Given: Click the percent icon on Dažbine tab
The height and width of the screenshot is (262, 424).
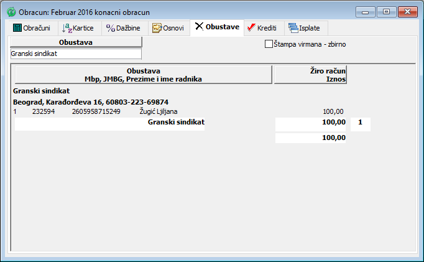Looking at the screenshot, I should (x=110, y=28).
